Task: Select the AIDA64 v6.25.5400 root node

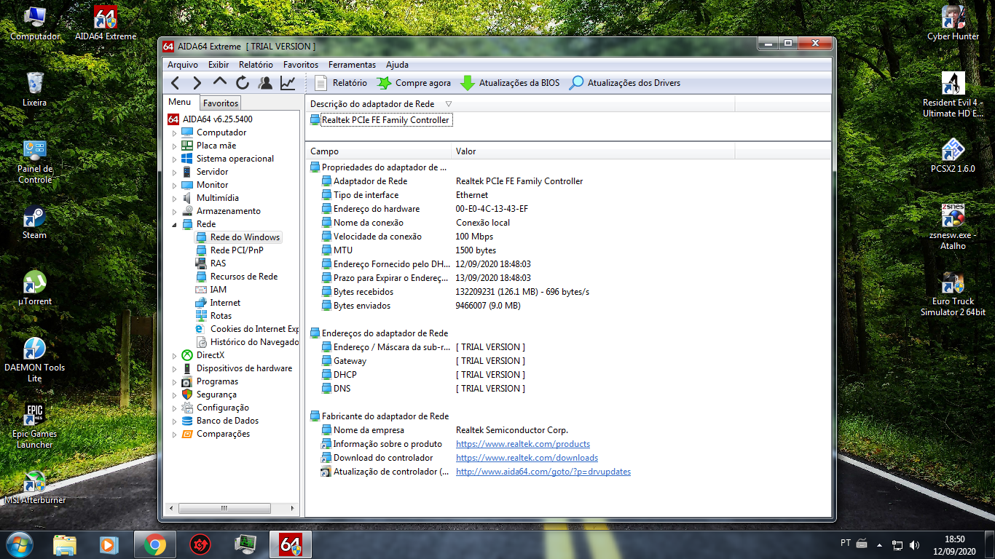Action: [x=218, y=119]
